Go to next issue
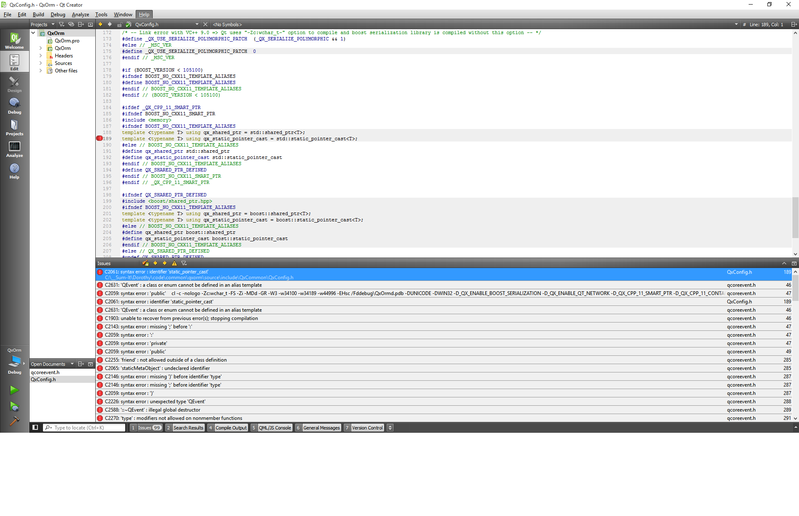 [165, 263]
